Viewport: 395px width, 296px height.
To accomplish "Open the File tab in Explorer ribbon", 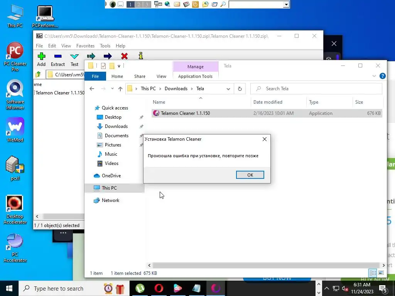I will tap(95, 76).
